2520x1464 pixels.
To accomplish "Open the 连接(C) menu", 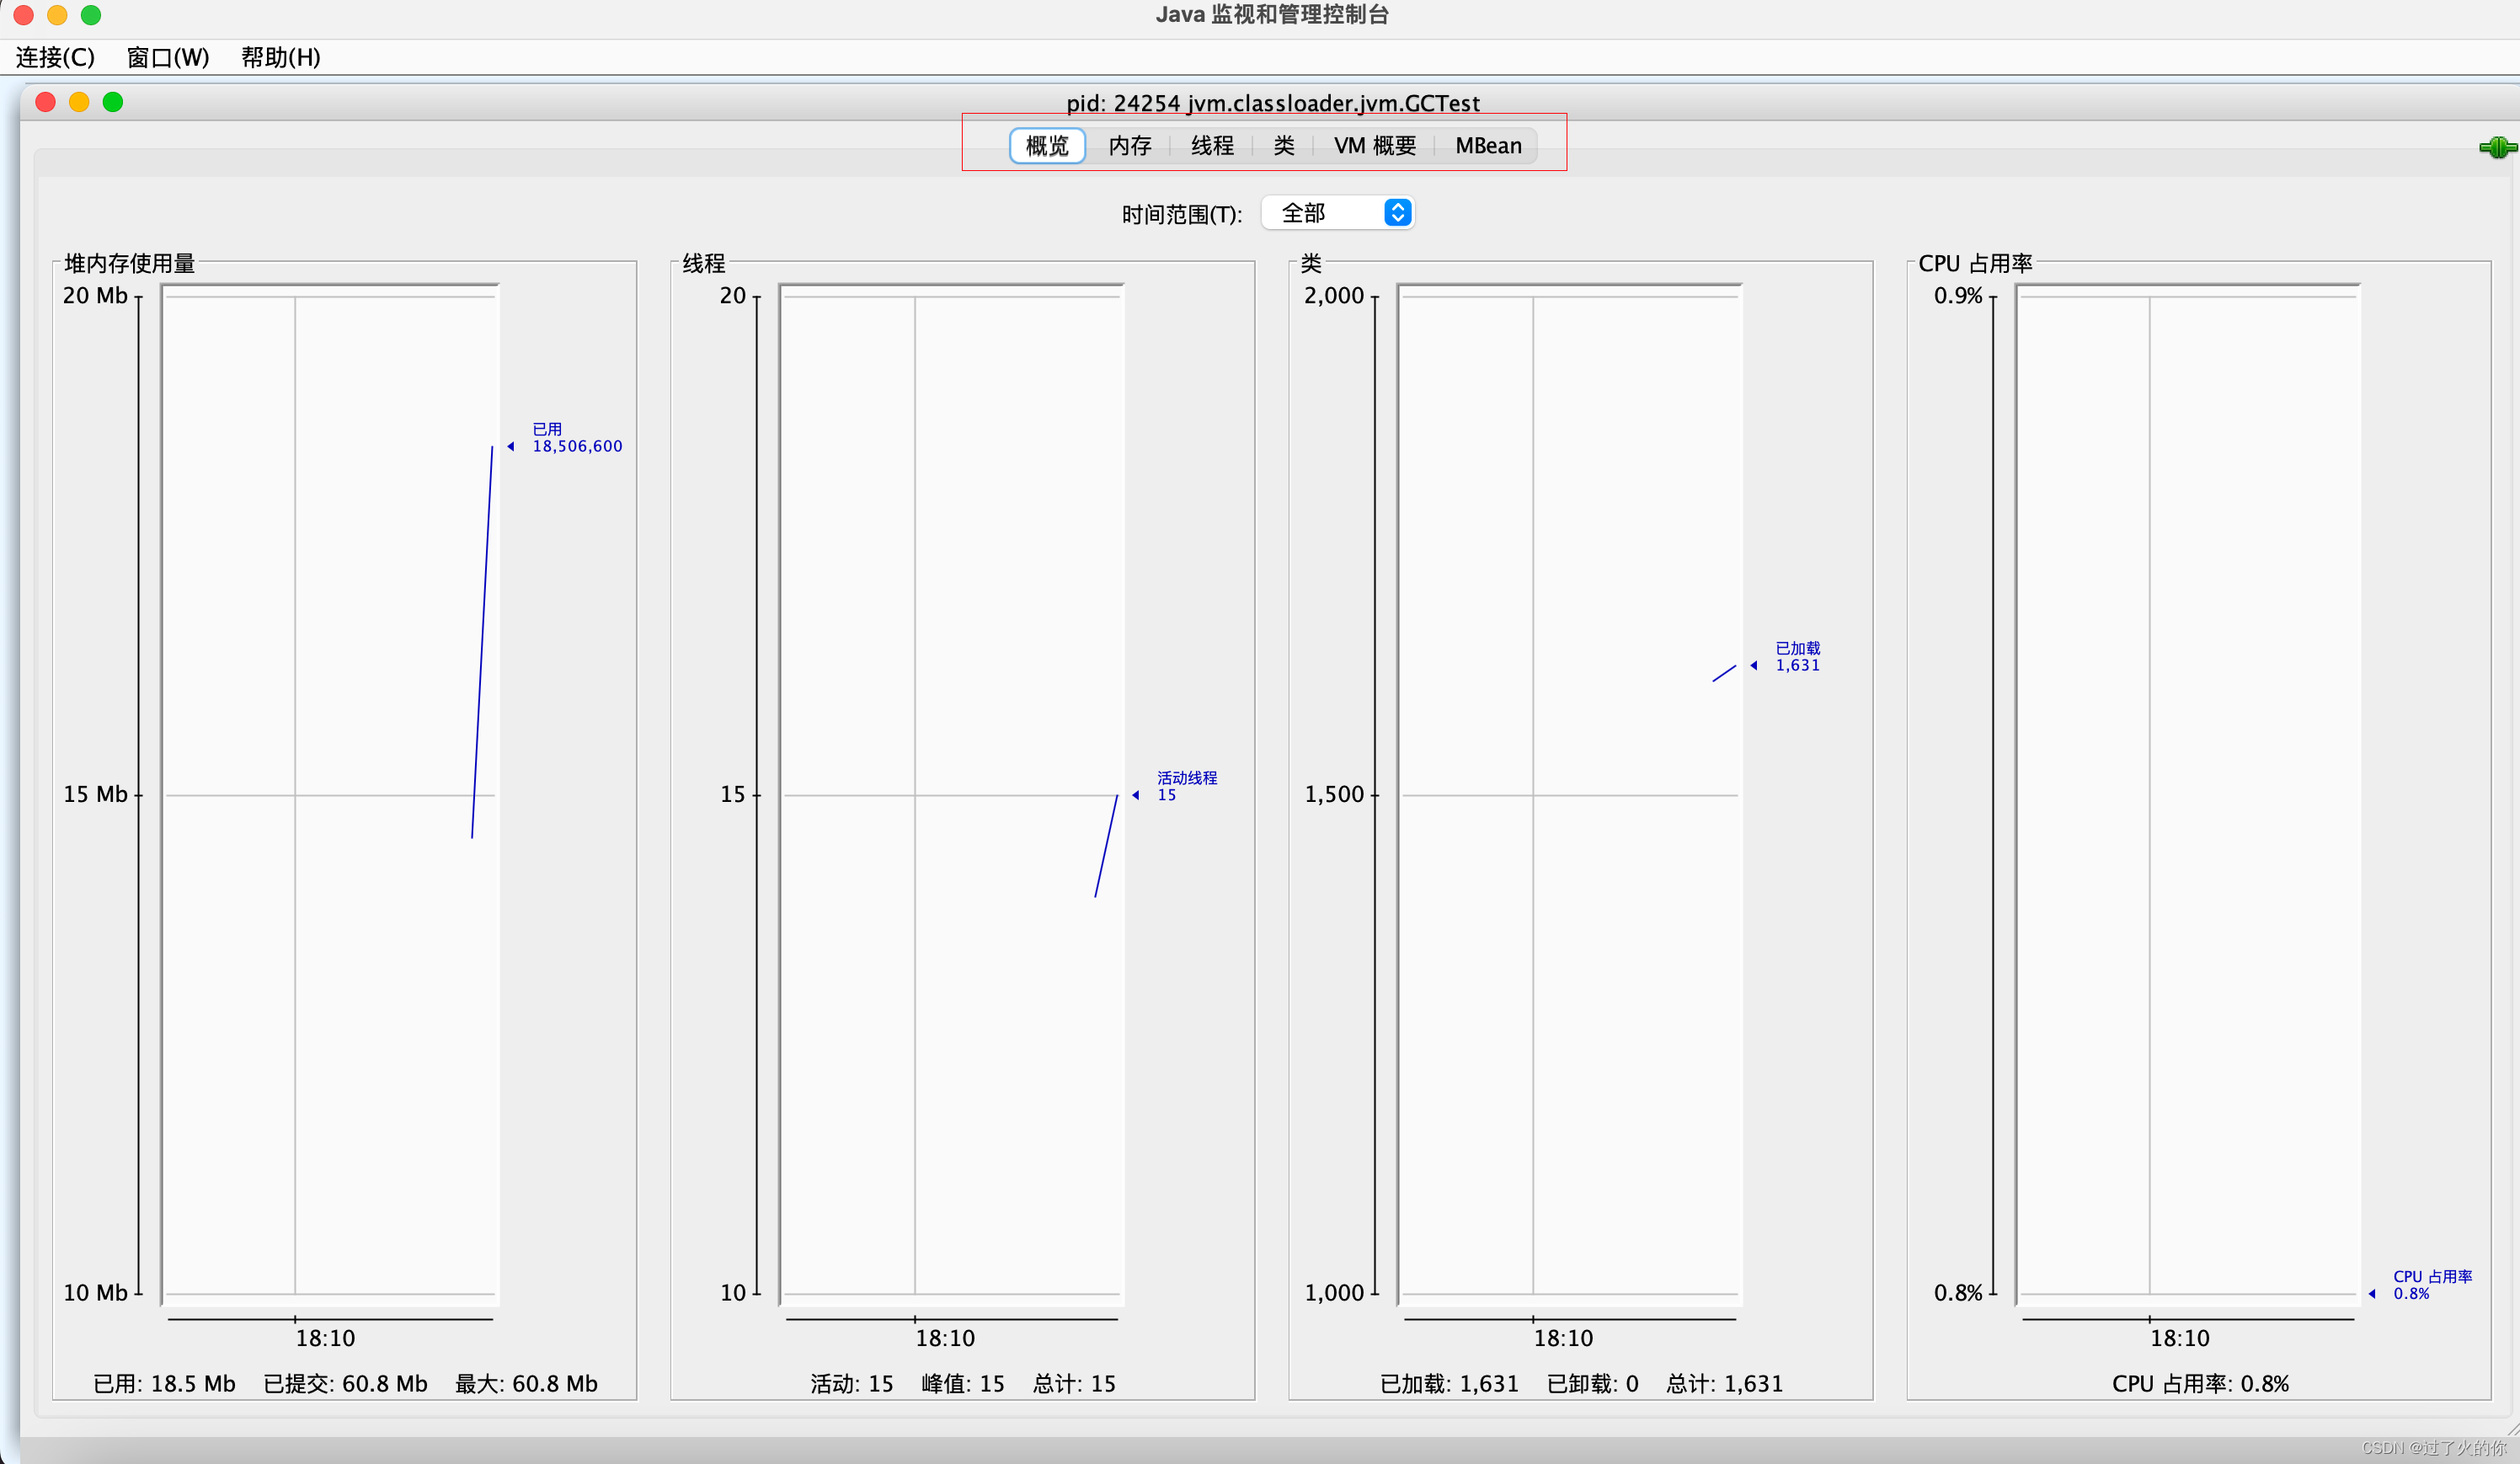I will click(56, 57).
